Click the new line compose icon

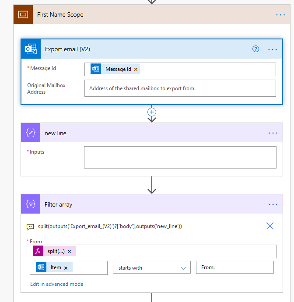tap(31, 133)
